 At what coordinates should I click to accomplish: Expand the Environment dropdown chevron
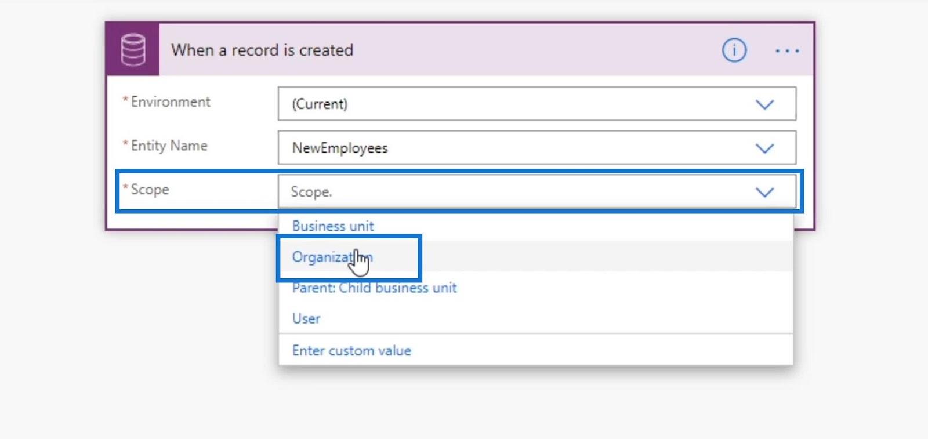[764, 104]
